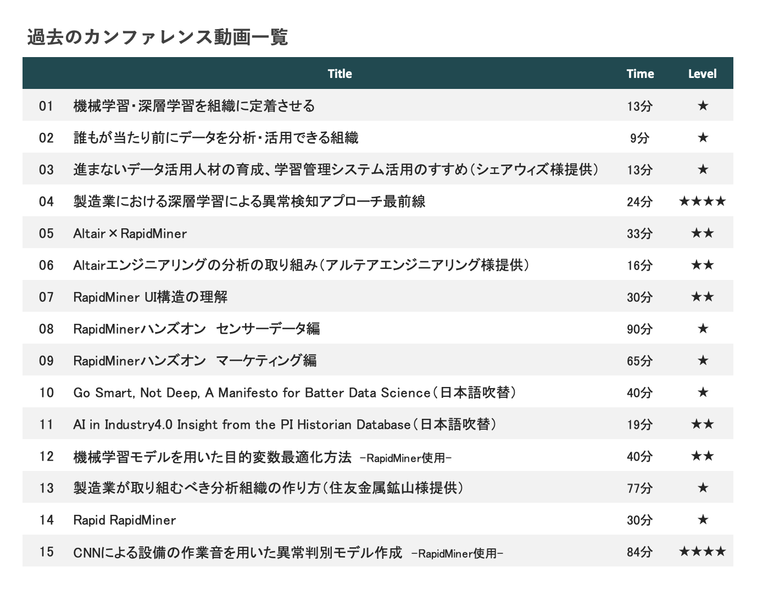Click the 65分 time value
Screen dimensions: 757x595
pos(639,361)
